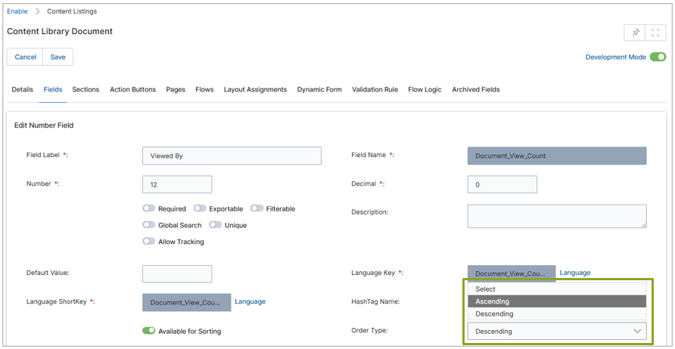Open Language link beside Language ShortKey
The image size is (675, 349).
point(250,301)
